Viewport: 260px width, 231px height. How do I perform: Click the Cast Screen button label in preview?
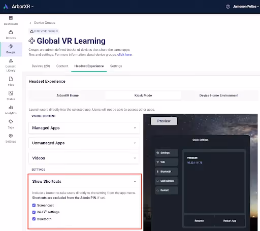point(167,181)
